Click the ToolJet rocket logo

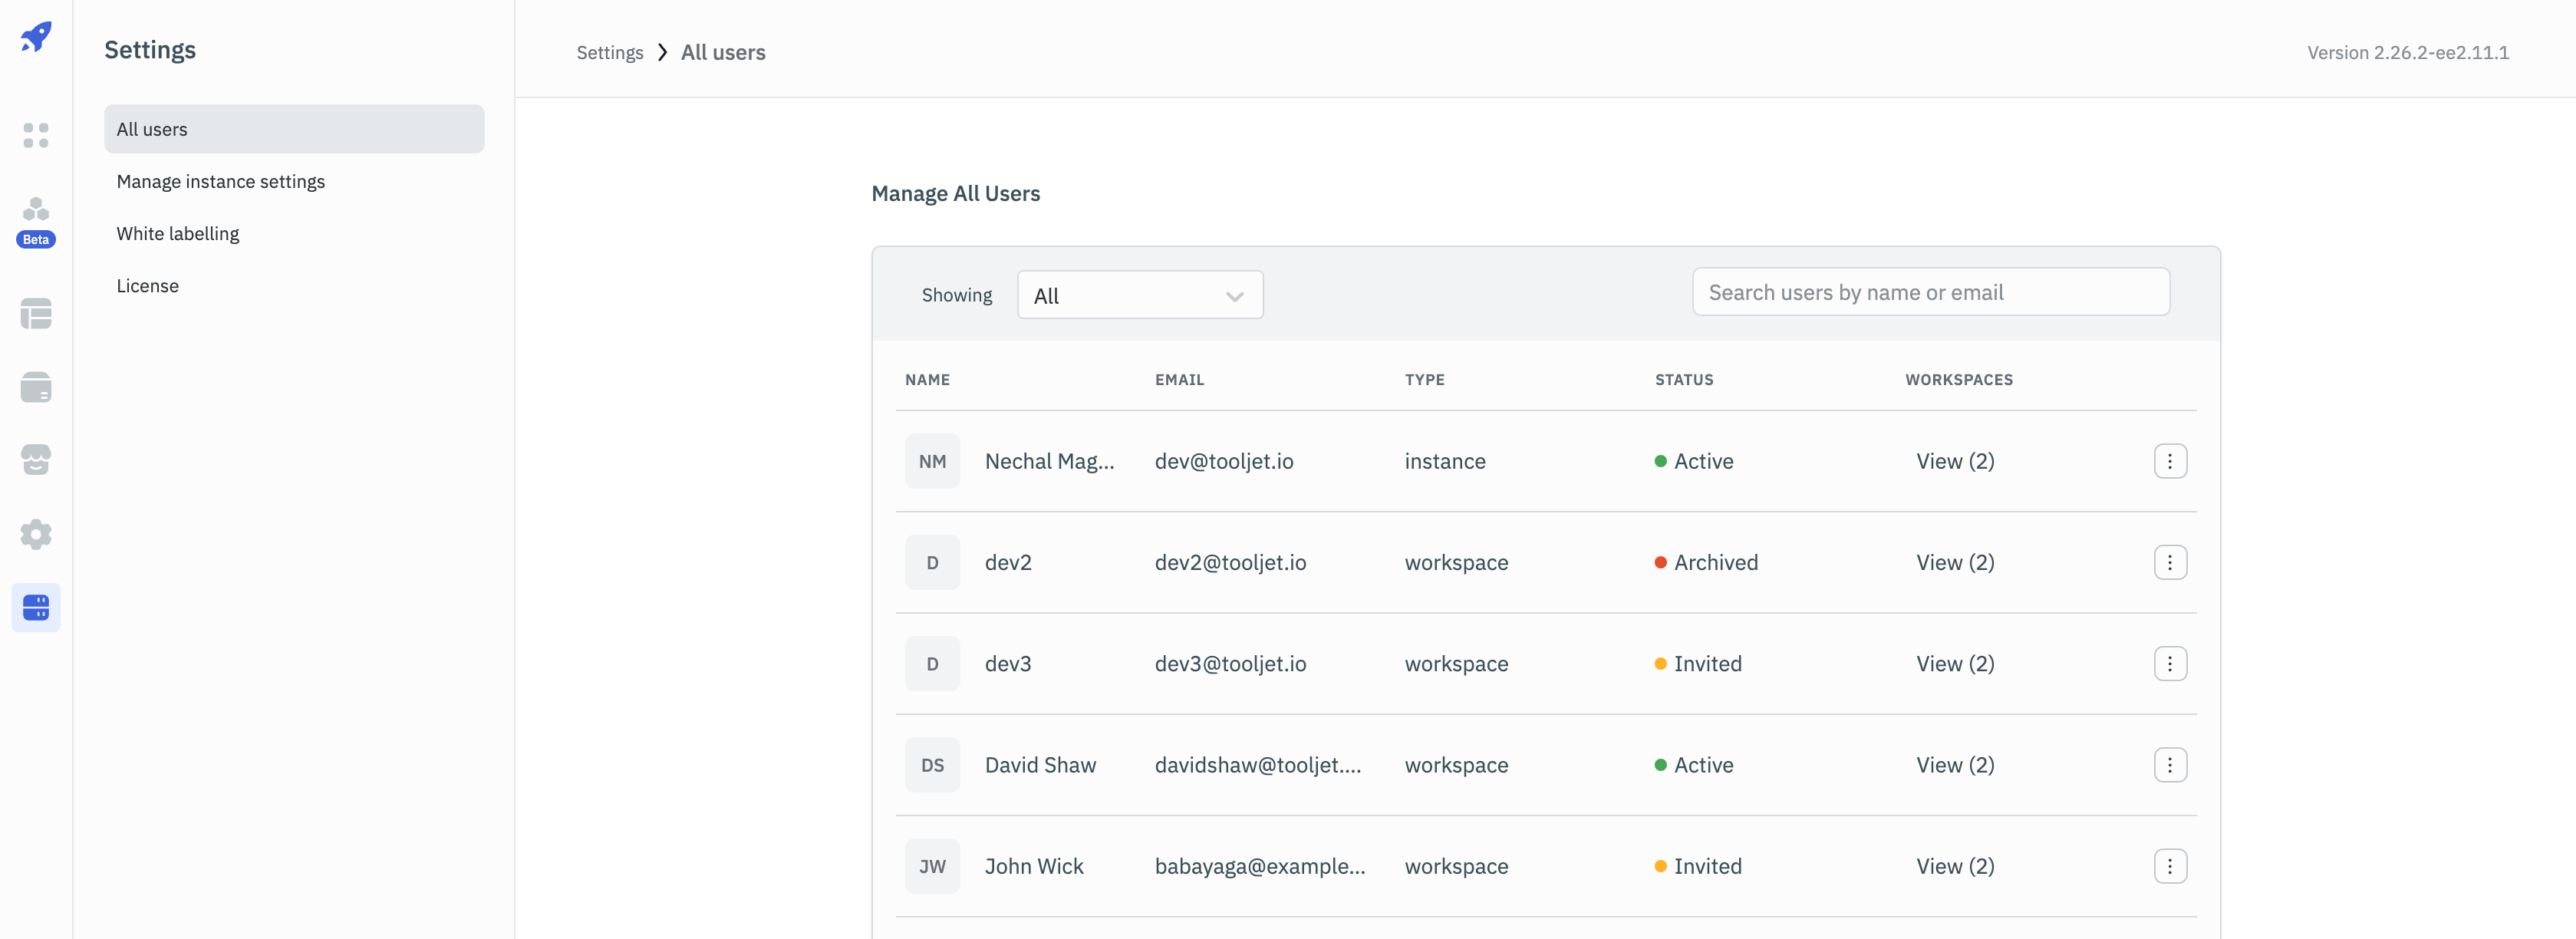coord(36,37)
